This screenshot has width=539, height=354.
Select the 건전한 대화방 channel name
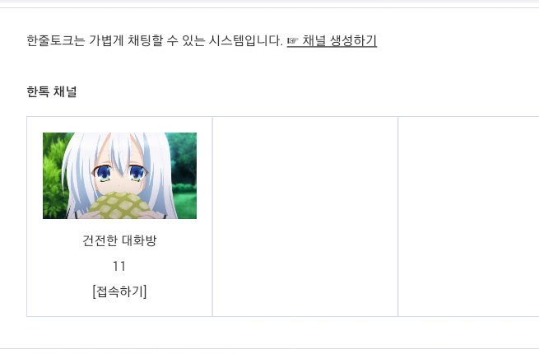tap(119, 240)
